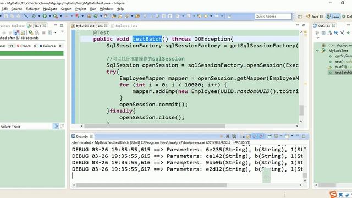This screenshot has height=198, width=352.
Task: Open Outline view menu triangle
Action: click(318, 38)
